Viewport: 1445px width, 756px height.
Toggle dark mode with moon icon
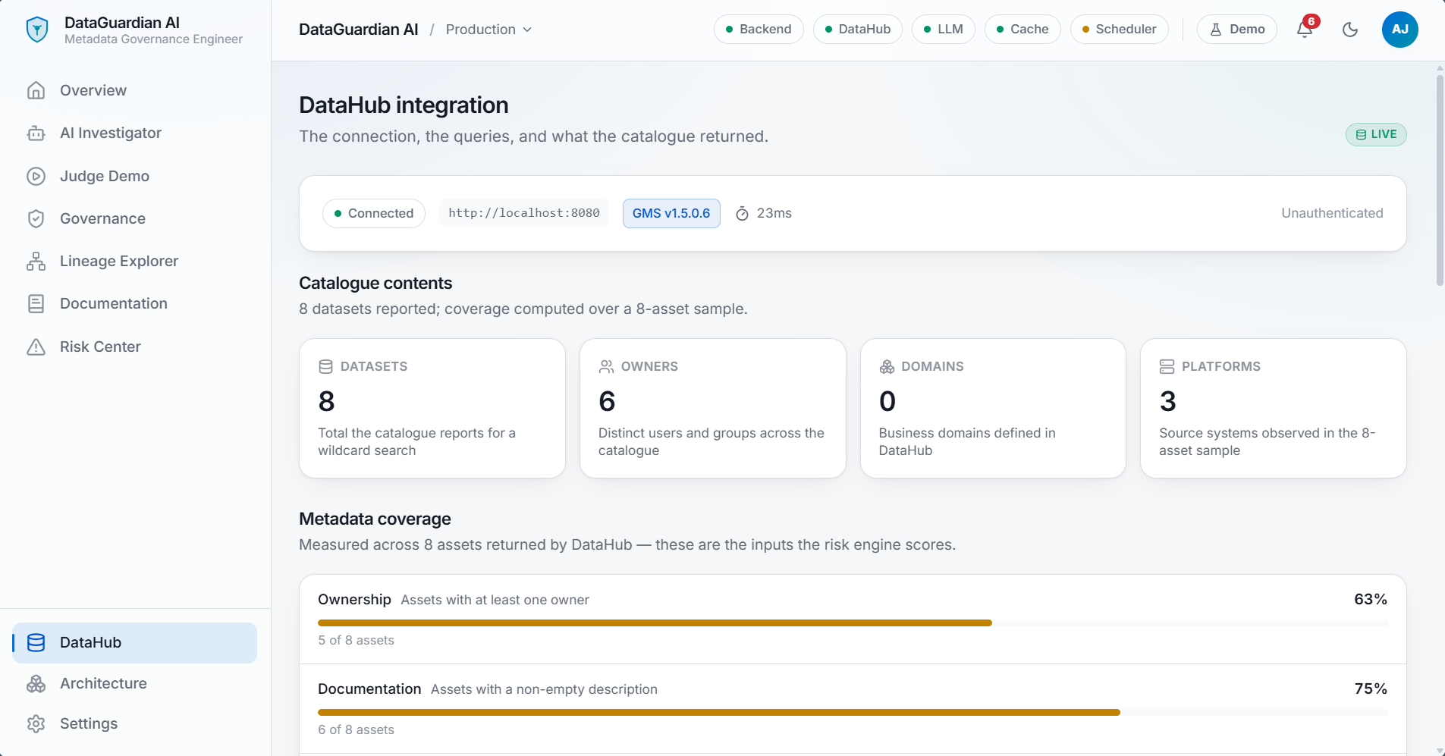(x=1349, y=30)
